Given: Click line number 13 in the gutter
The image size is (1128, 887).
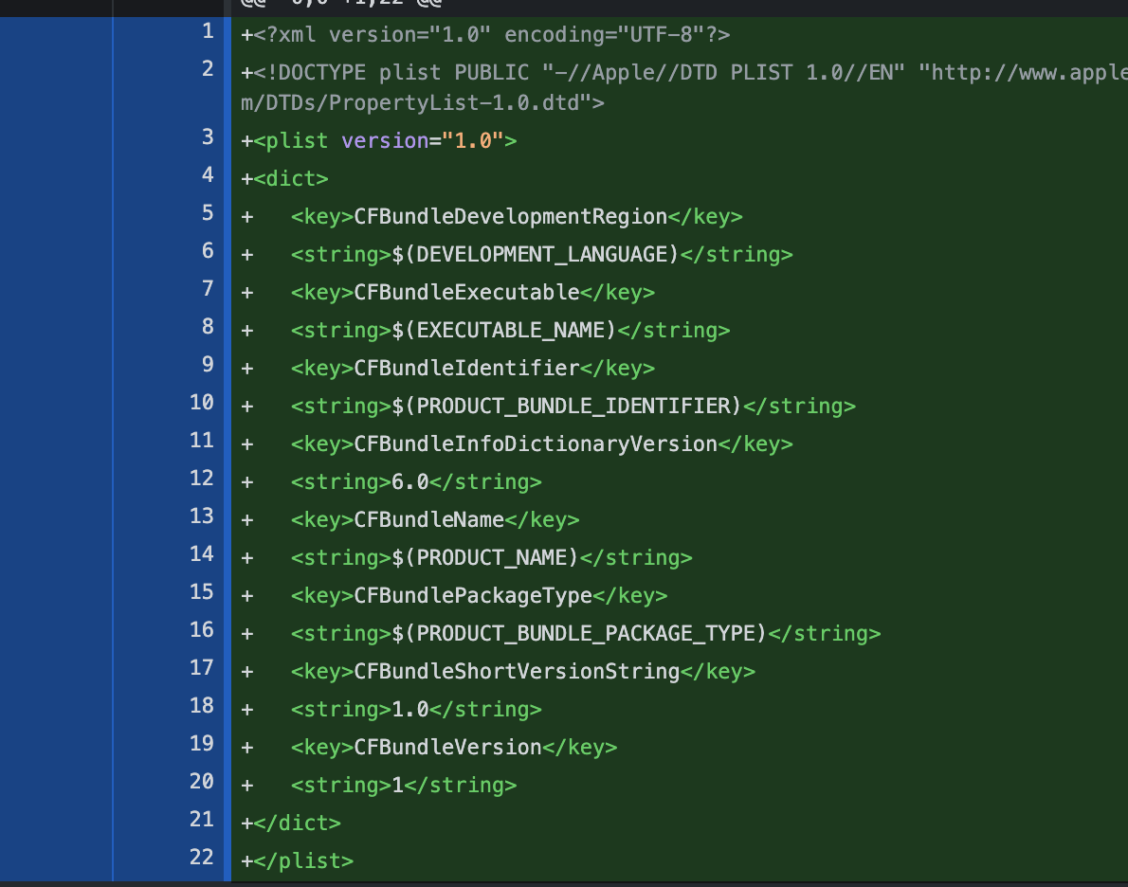Looking at the screenshot, I should point(202,516).
